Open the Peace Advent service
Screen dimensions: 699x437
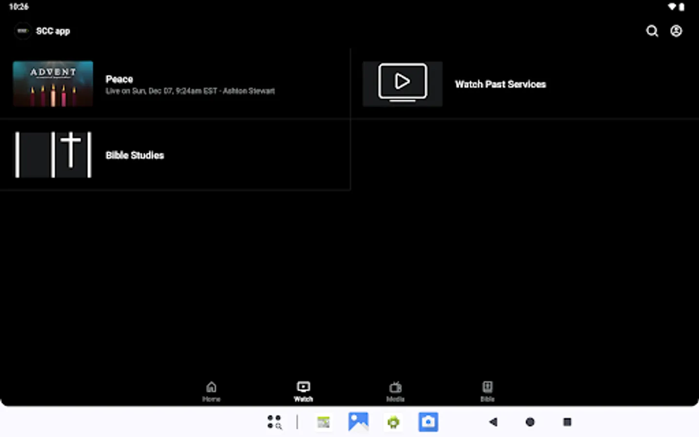click(x=175, y=83)
